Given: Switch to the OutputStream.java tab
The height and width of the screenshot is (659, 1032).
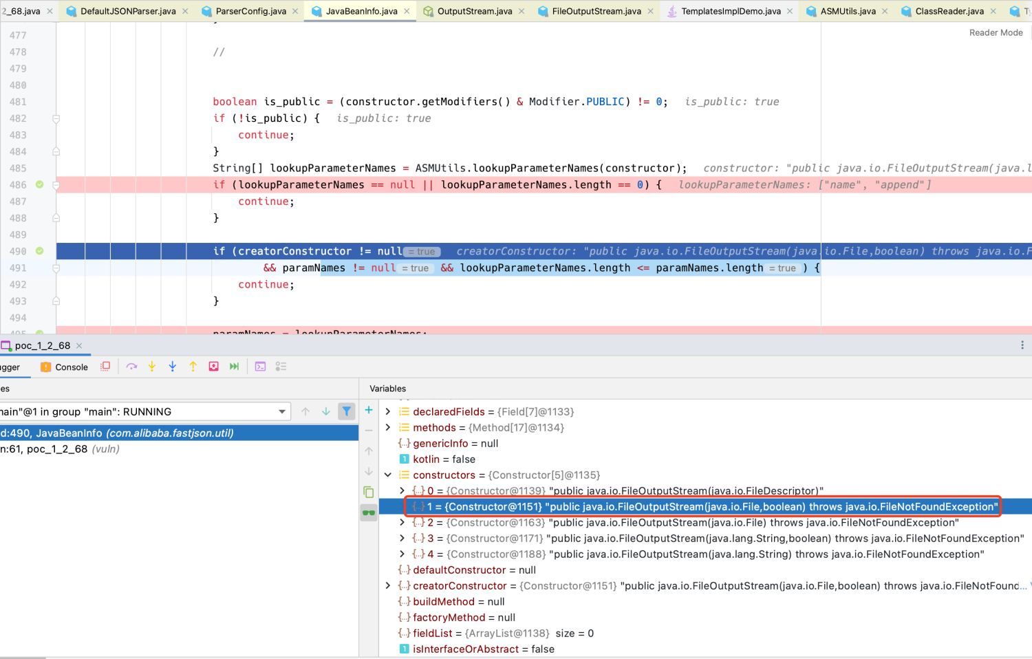Looking at the screenshot, I should (475, 11).
